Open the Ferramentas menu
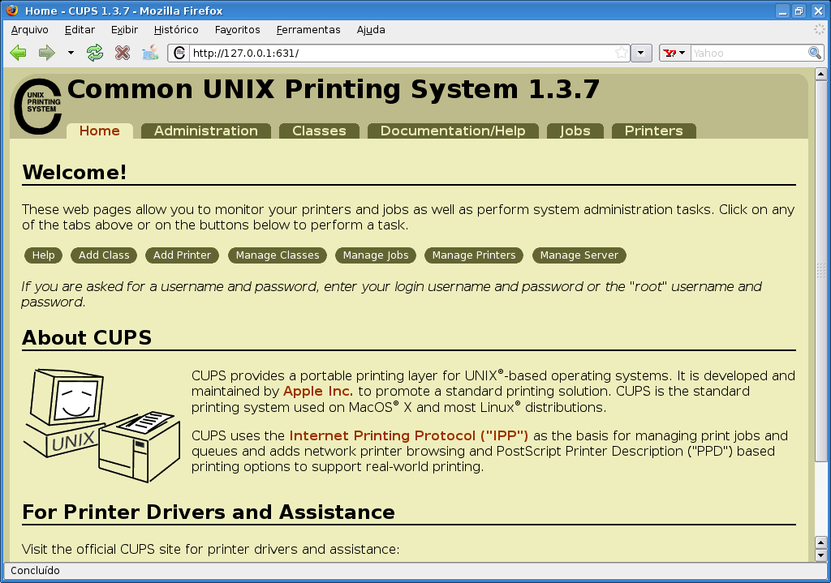 click(x=308, y=30)
